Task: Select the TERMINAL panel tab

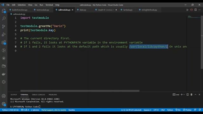Action: point(24,95)
